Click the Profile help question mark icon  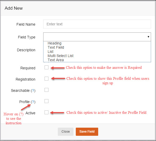click(33, 102)
